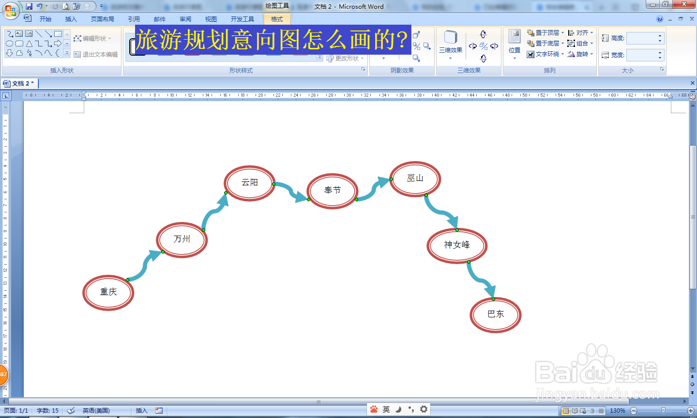Nudge shadow up icon

click(x=417, y=34)
